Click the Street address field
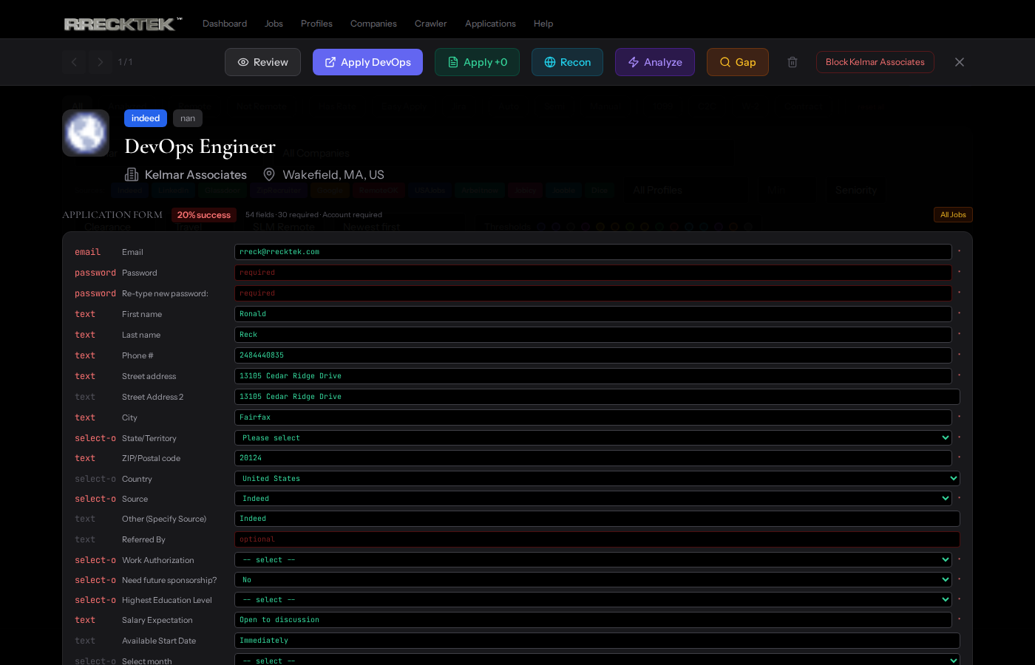 point(593,376)
